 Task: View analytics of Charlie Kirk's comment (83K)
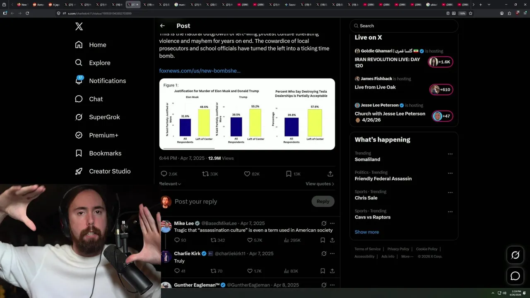click(291, 271)
